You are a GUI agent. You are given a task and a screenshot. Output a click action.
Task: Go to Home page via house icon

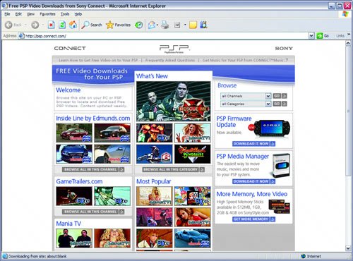point(73,25)
